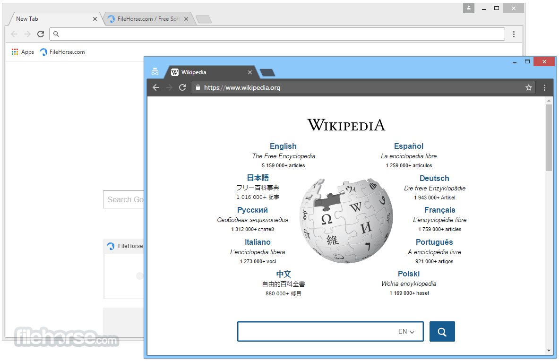Reload the Wikipedia page
This screenshot has height=361, width=559.
click(182, 88)
